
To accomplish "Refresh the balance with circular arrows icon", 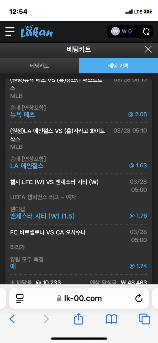I will (146, 32).
